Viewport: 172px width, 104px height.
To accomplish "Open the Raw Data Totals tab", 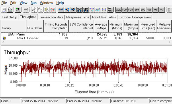I will click(104, 17).
